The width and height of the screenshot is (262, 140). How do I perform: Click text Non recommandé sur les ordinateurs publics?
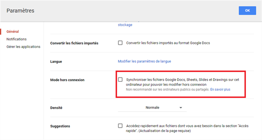[168, 89]
